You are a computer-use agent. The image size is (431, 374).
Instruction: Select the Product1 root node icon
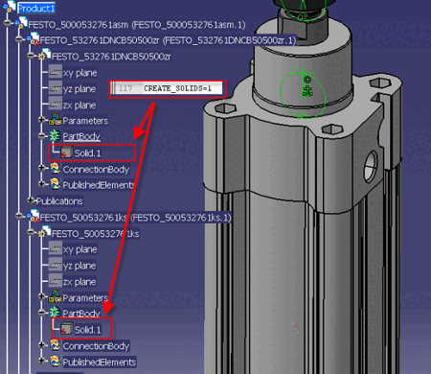10,7
